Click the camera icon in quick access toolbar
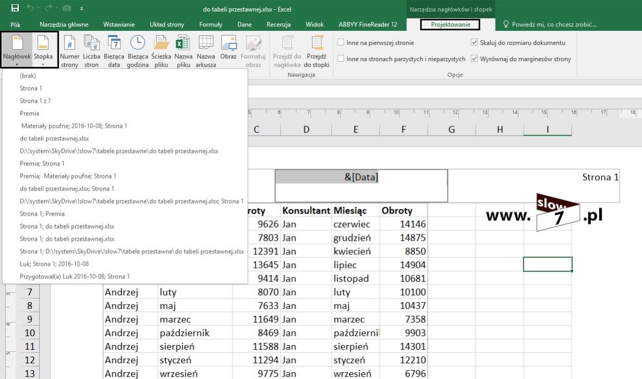 click(67, 8)
